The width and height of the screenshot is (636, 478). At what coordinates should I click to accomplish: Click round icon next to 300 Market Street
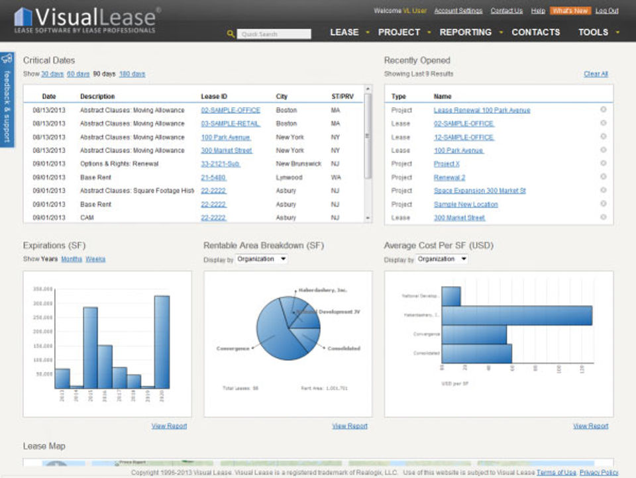[603, 217]
